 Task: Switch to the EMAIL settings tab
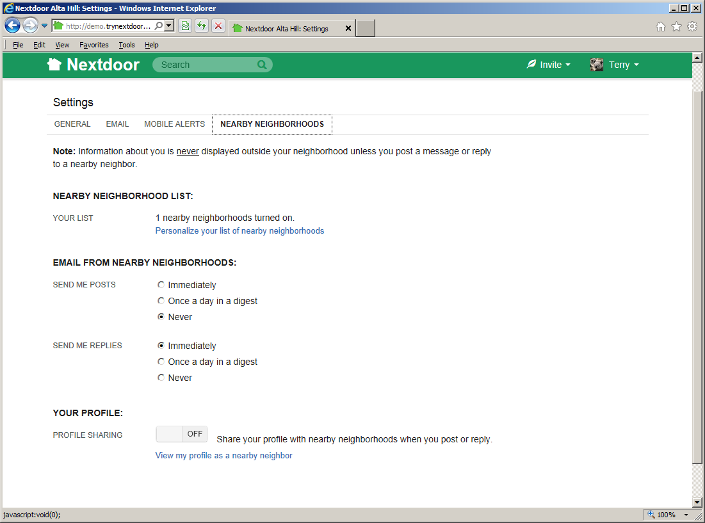pos(117,124)
